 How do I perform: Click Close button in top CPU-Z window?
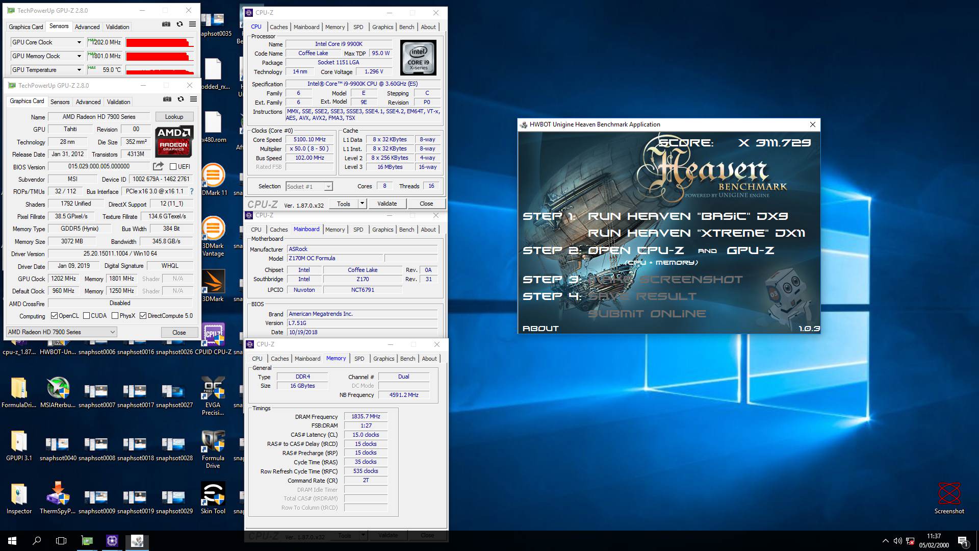point(426,204)
